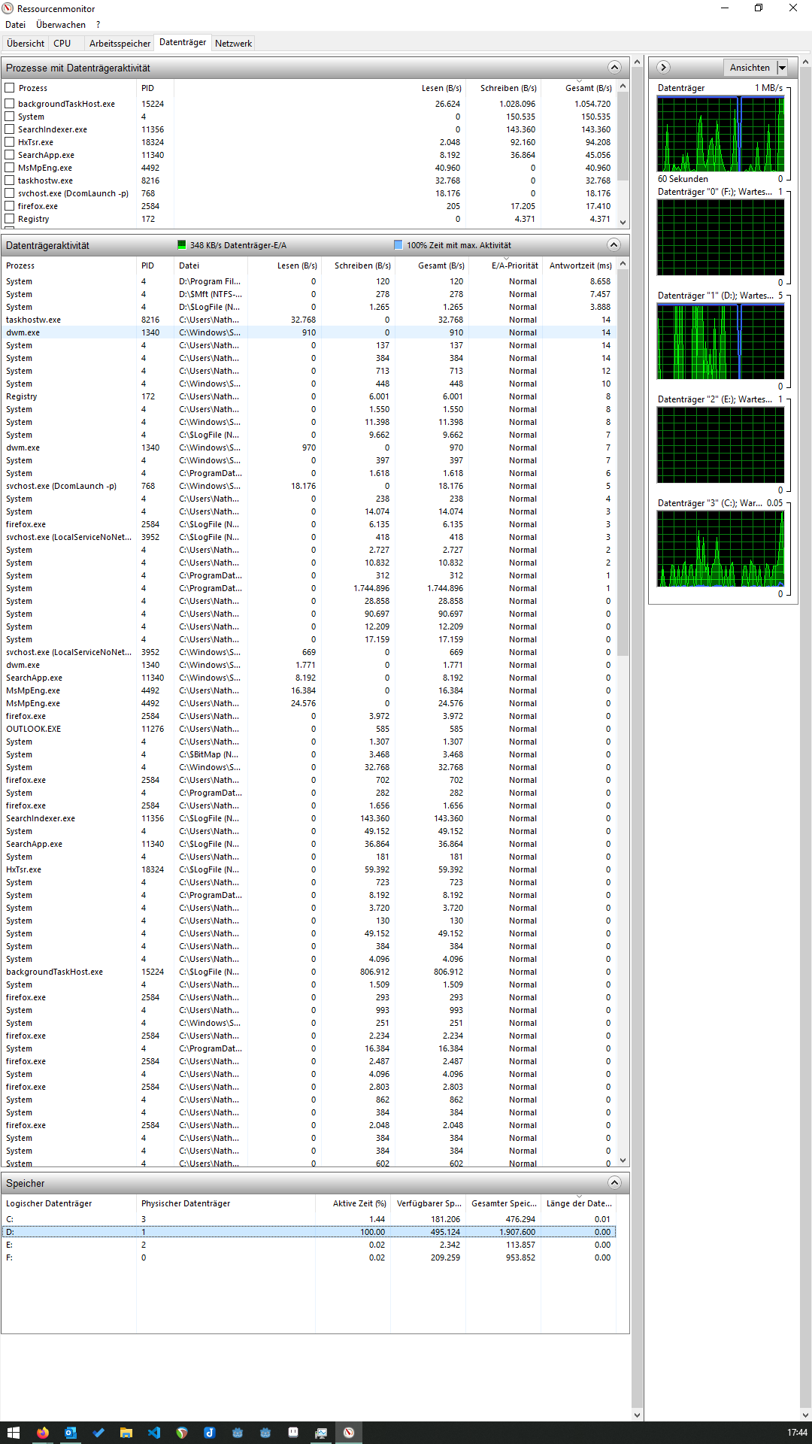This screenshot has height=1444, width=812.
Task: Sort by E/A-Priorität column header
Action: pyautogui.click(x=515, y=265)
